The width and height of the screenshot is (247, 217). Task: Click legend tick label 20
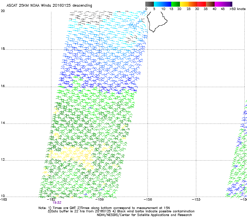point(179,9)
